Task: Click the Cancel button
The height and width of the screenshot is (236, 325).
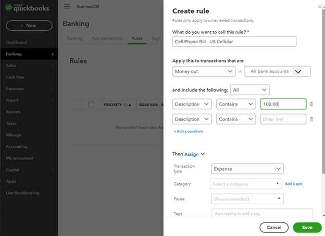Action: click(274, 228)
